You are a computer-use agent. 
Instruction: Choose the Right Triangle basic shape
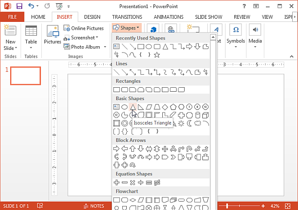(141, 107)
